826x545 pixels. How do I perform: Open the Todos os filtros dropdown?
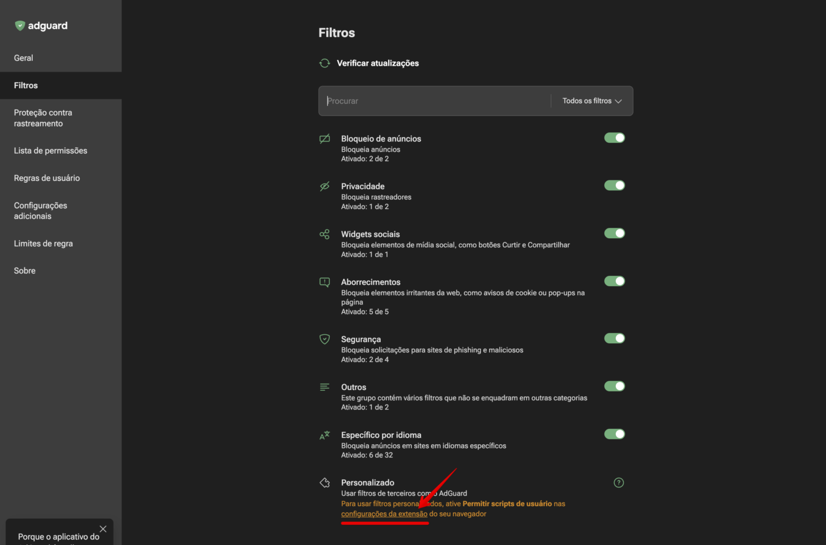click(x=590, y=101)
